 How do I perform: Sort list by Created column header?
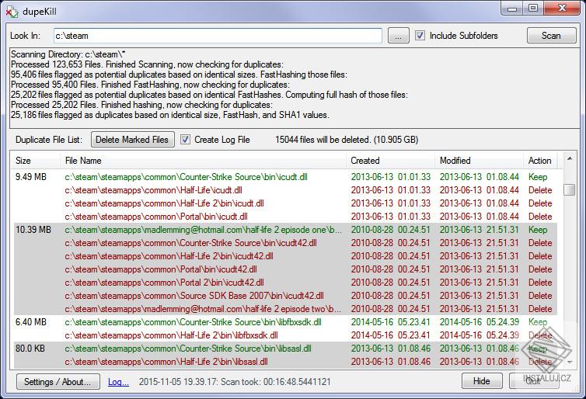click(390, 161)
